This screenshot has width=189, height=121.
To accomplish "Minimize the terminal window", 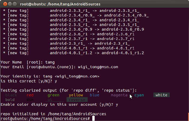I will pyautogui.click(x=10, y=4).
